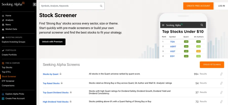This screenshot has height=105, width=228.
Task: Select Stock Screener in sidebar
Action: pyautogui.click(x=9, y=76)
